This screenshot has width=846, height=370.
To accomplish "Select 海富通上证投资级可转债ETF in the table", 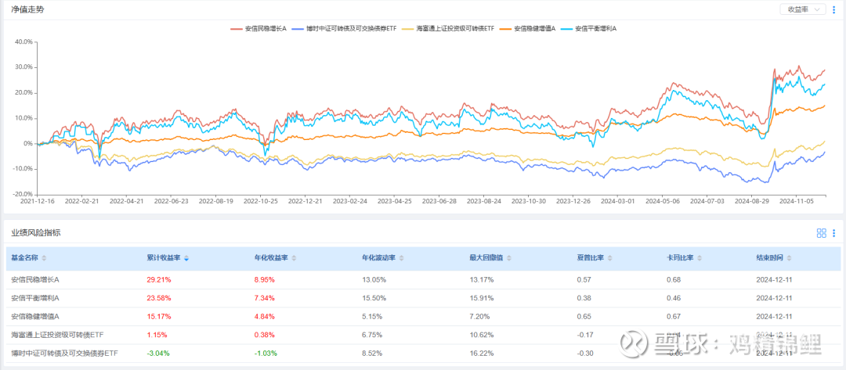I will point(57,335).
